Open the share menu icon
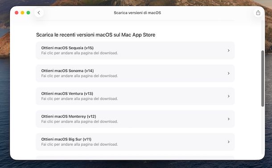The image size is (272, 168). click(x=258, y=12)
